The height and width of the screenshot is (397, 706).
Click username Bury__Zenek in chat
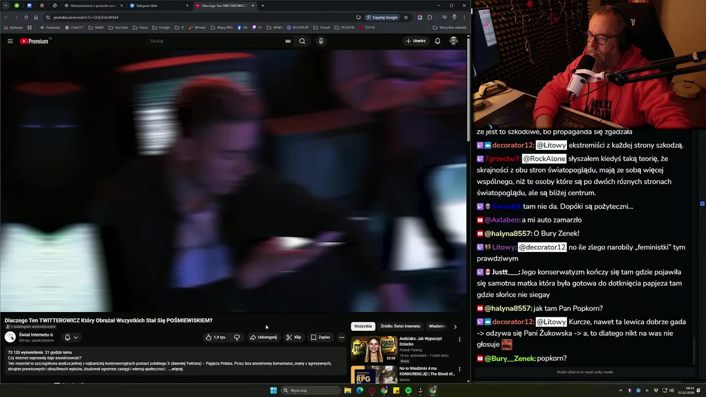point(510,358)
